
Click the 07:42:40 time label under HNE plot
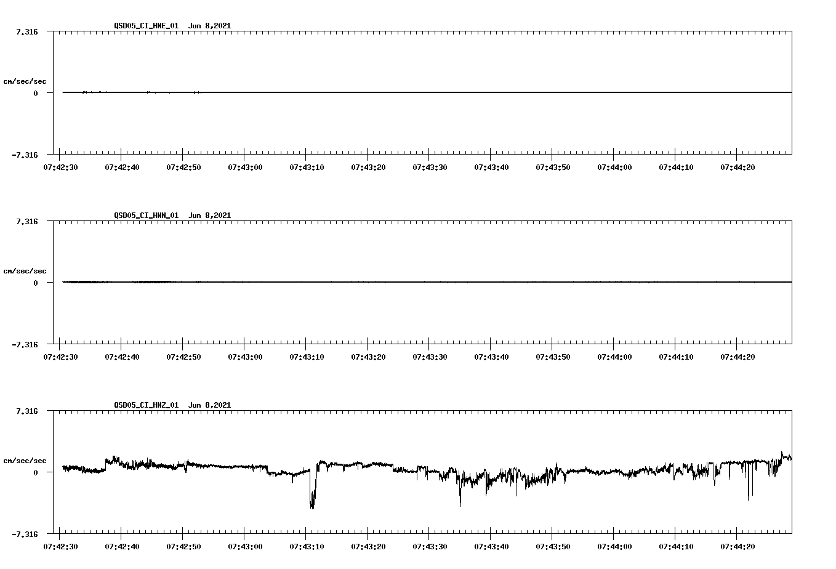[122, 167]
